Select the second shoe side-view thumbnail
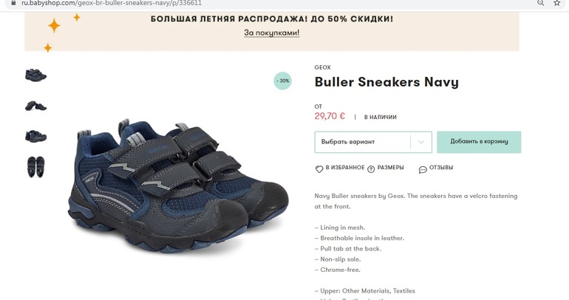This screenshot has width=569, height=300. pos(35,106)
